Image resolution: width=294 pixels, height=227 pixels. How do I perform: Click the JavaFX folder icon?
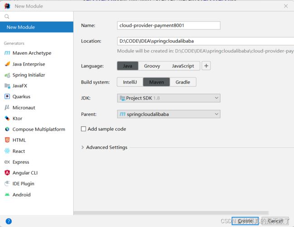coord(7,86)
